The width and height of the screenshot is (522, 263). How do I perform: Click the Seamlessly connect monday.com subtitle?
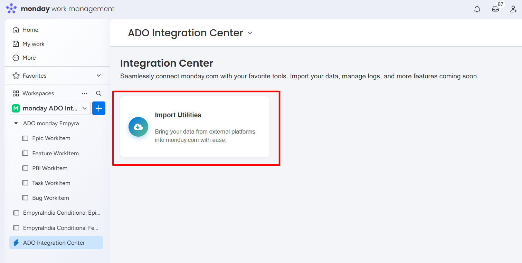point(299,76)
